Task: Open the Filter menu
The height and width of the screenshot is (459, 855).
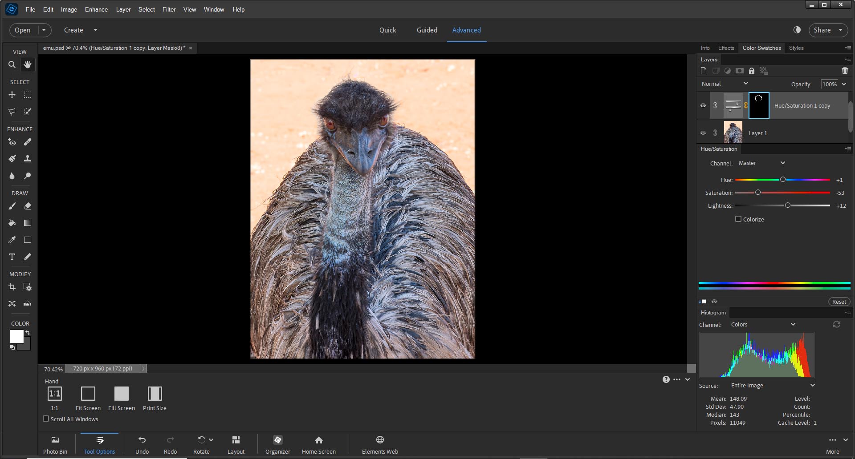Action: tap(169, 9)
